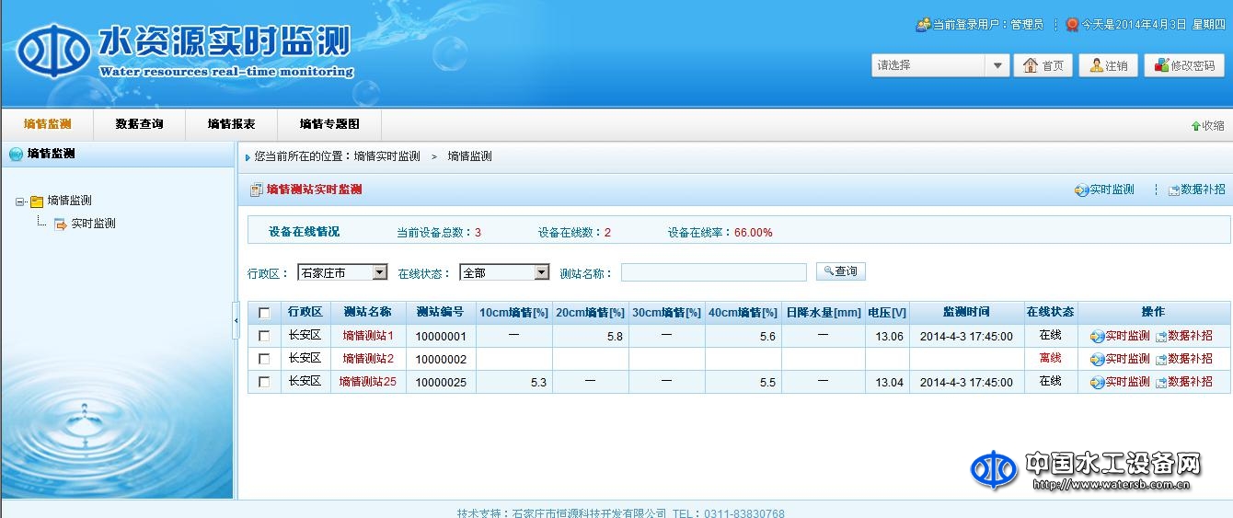Click the 首页 home icon button
Screen dimensions: 1233x518
[x=1043, y=65]
